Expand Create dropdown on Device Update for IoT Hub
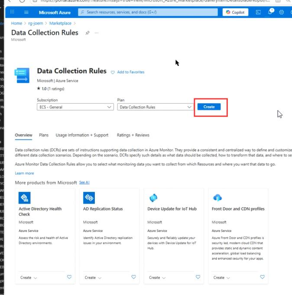The width and height of the screenshot is (292, 295). (x=157, y=278)
